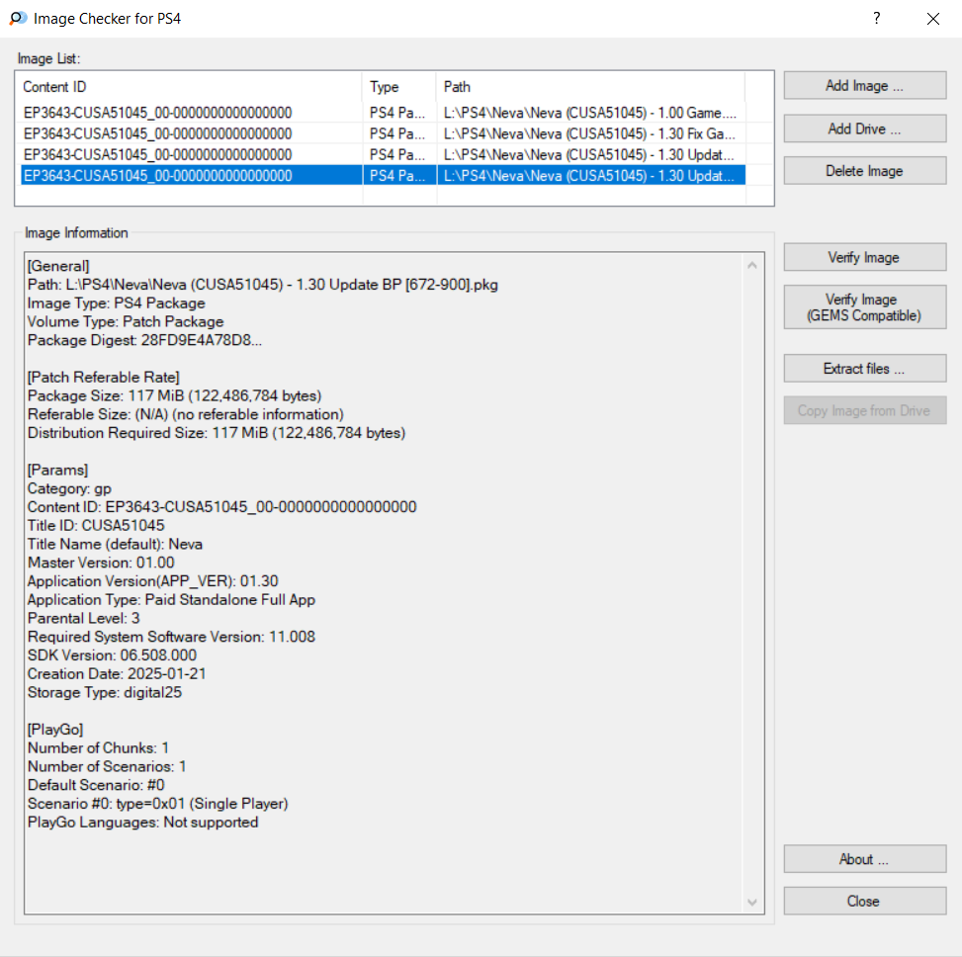Click the SDK Version: 06.508.000 line
The width and height of the screenshot is (962, 957).
click(113, 655)
